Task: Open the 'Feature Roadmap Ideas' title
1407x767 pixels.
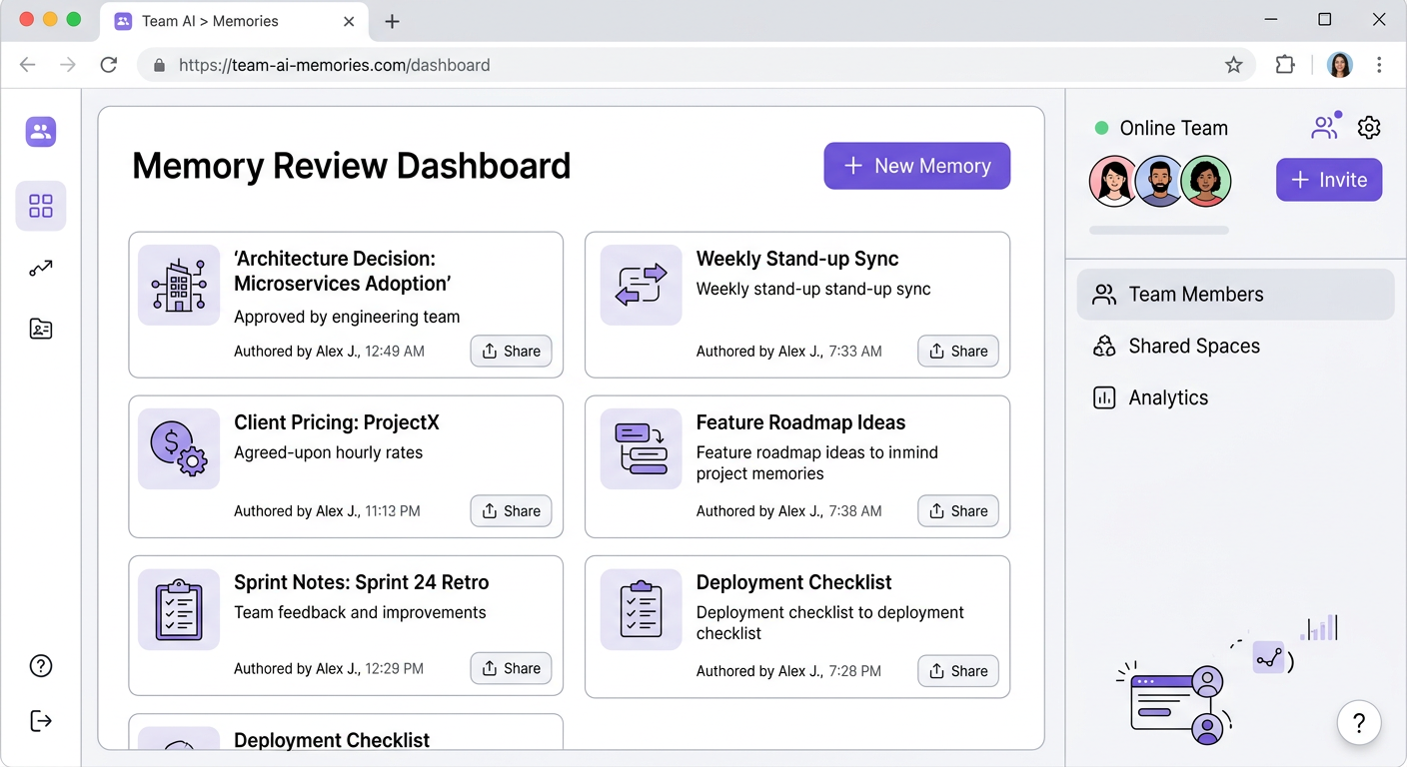Action: (x=800, y=422)
